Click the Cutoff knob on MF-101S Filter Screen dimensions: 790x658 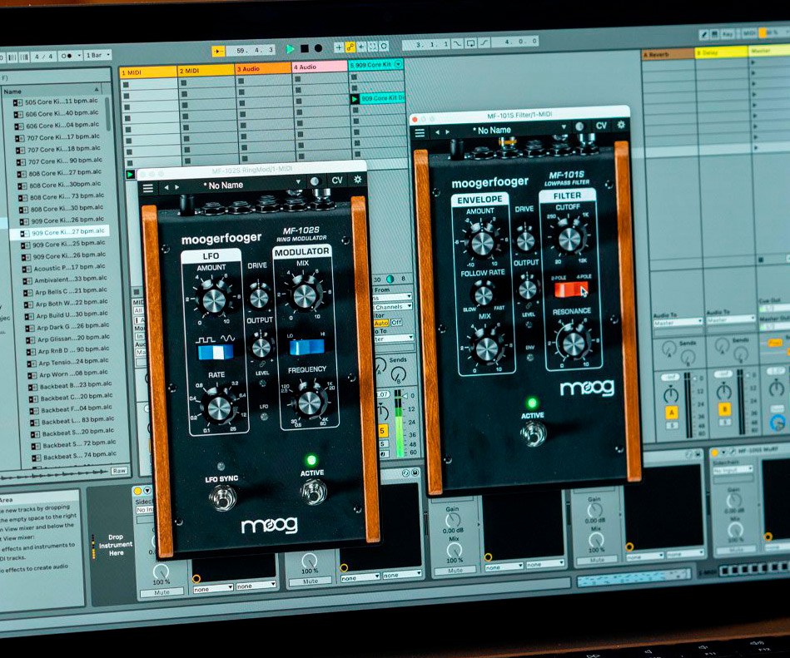coord(569,239)
